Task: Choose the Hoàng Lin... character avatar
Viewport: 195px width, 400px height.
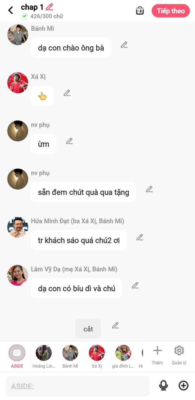Action: click(x=44, y=357)
